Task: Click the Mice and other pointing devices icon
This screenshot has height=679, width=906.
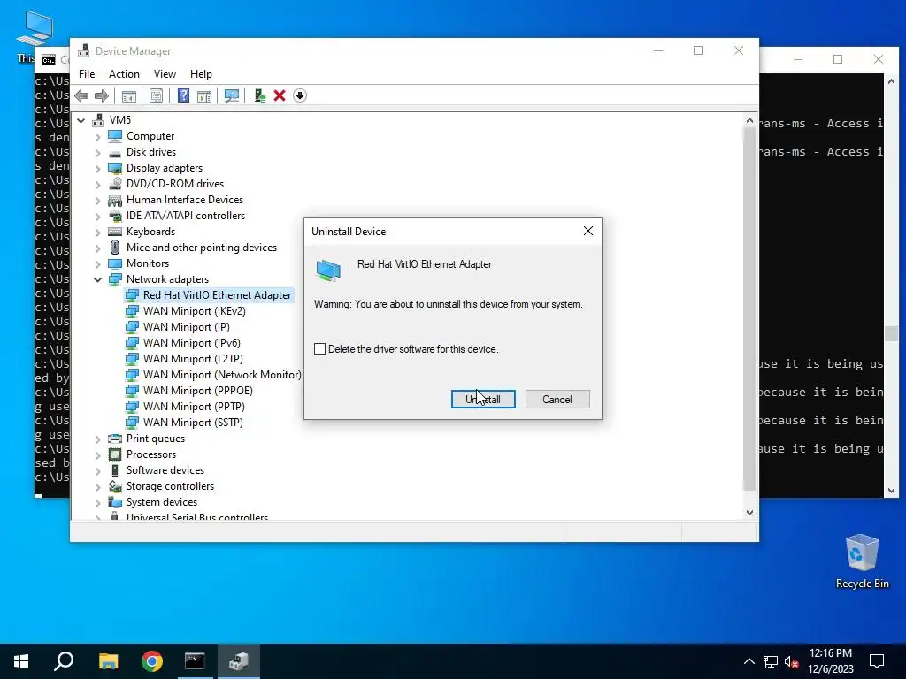Action: tap(115, 248)
